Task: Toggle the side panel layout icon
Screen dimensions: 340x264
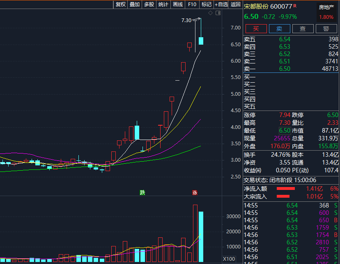Action: coord(218,13)
